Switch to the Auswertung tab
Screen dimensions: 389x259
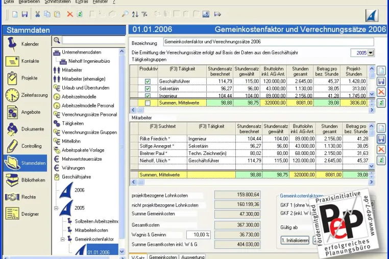(x=193, y=257)
